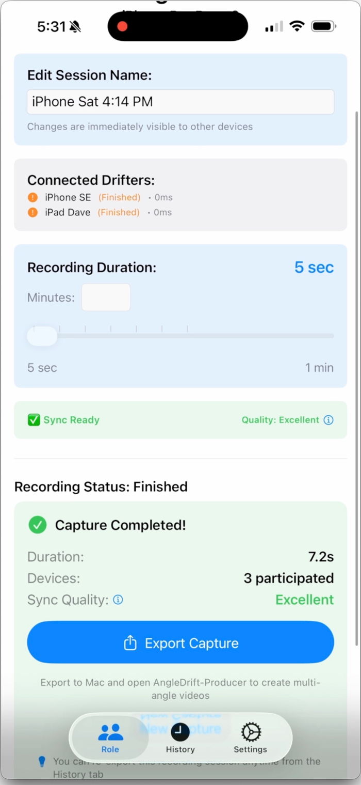
Task: Switch to the History tab
Action: pyautogui.click(x=180, y=738)
